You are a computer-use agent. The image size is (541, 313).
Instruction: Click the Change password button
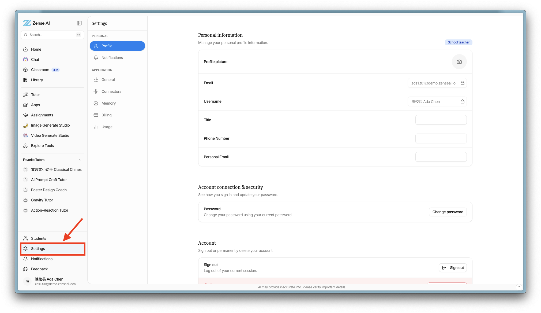(448, 212)
